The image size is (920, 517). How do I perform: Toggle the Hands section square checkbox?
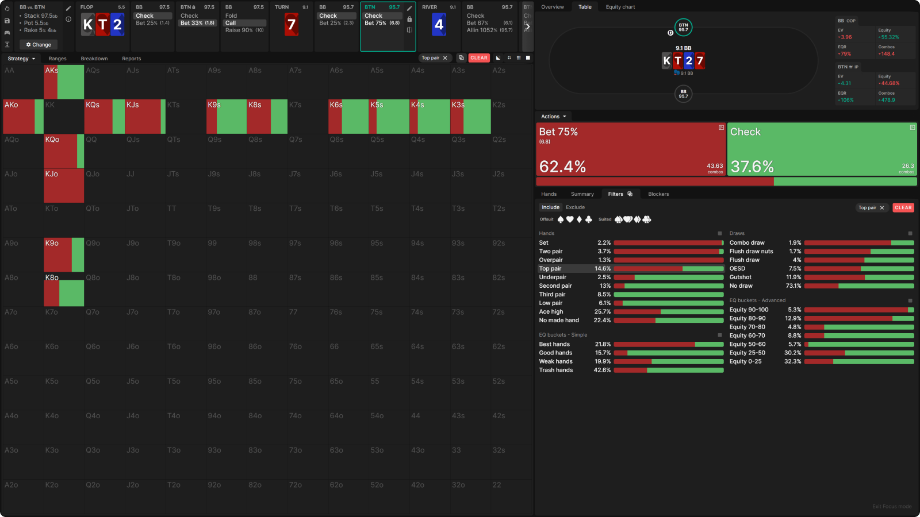coord(719,233)
